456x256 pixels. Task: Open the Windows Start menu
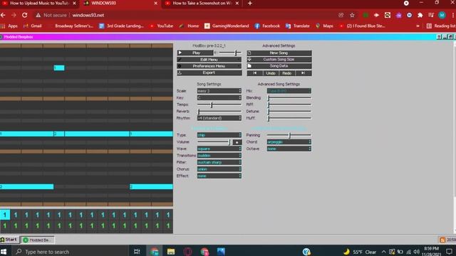point(4,252)
